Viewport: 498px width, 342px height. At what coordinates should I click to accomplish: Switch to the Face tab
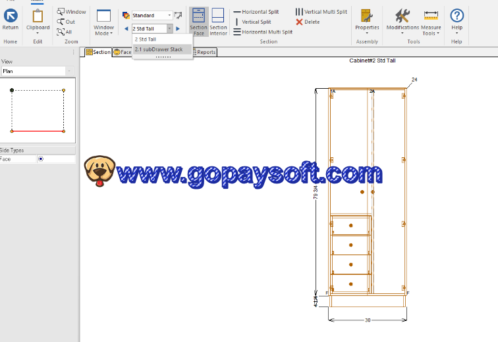pyautogui.click(x=123, y=52)
